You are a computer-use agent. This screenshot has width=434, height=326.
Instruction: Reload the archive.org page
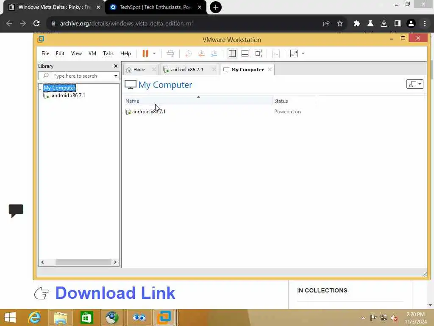(36, 24)
